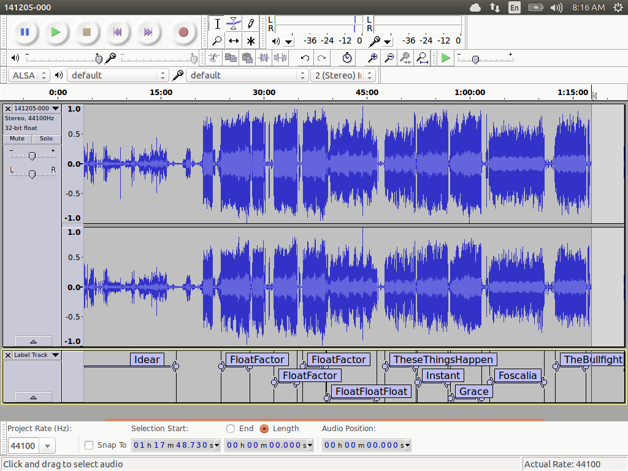The image size is (628, 471).
Task: Click the Fit Project zoom icon
Action: (422, 58)
